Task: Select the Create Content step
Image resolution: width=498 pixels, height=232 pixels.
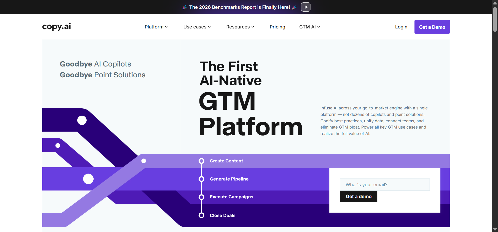Action: [226, 161]
